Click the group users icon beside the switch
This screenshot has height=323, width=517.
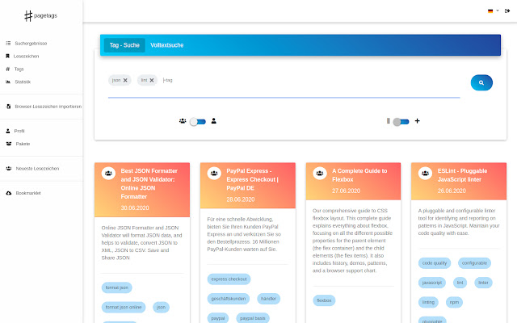183,121
